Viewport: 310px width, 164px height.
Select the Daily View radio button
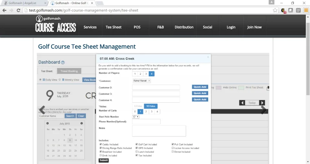click(40, 80)
